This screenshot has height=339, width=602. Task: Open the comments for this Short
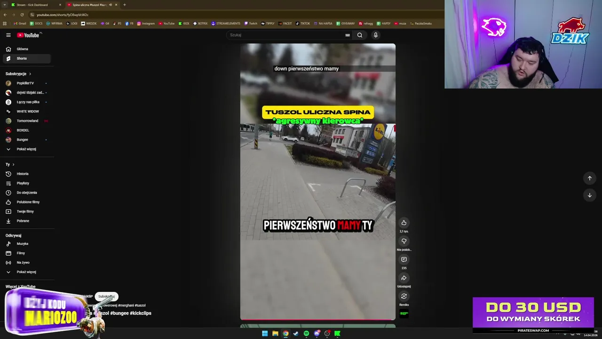404,259
